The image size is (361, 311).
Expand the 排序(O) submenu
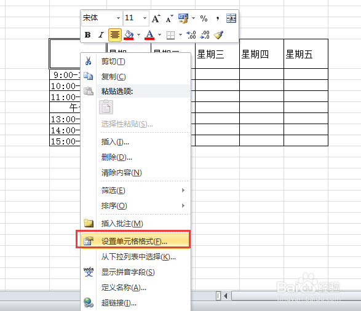click(x=135, y=206)
